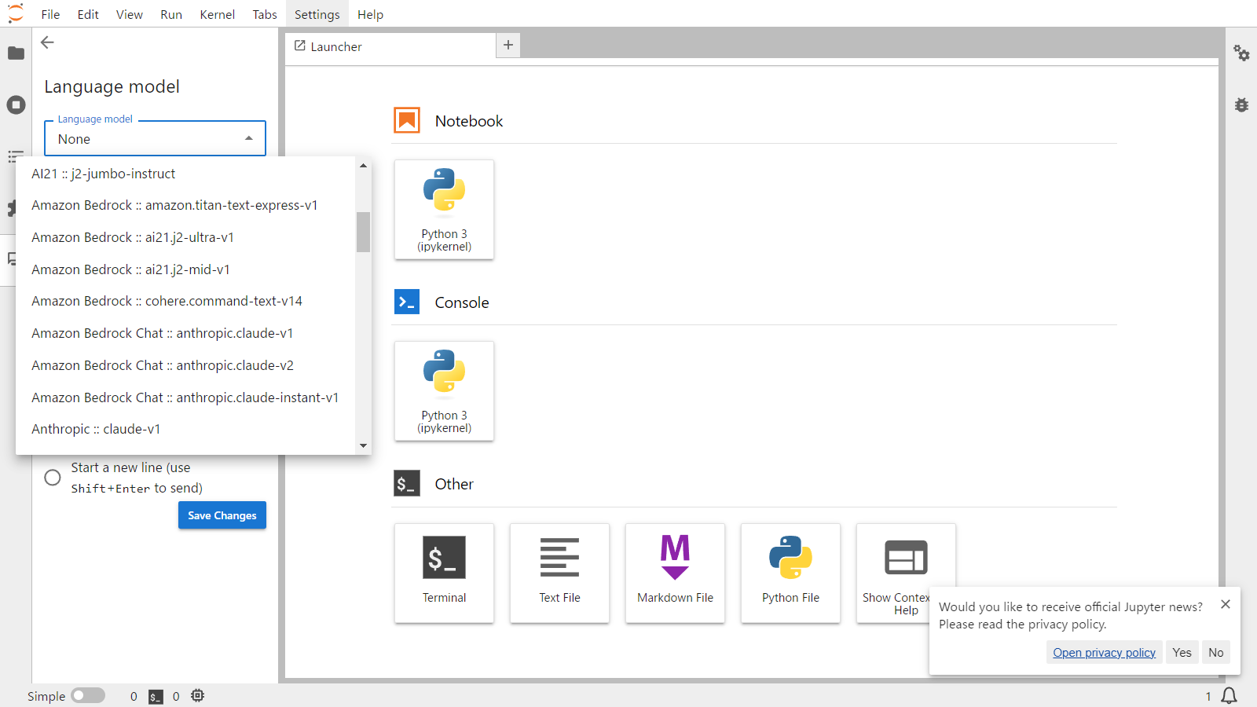Collapse the Language model dropdown
The width and height of the screenshot is (1257, 707).
[x=249, y=139]
